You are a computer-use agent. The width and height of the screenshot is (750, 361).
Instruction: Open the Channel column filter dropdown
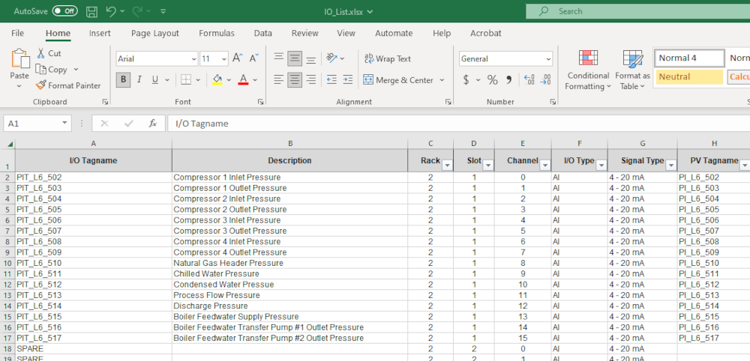click(544, 166)
